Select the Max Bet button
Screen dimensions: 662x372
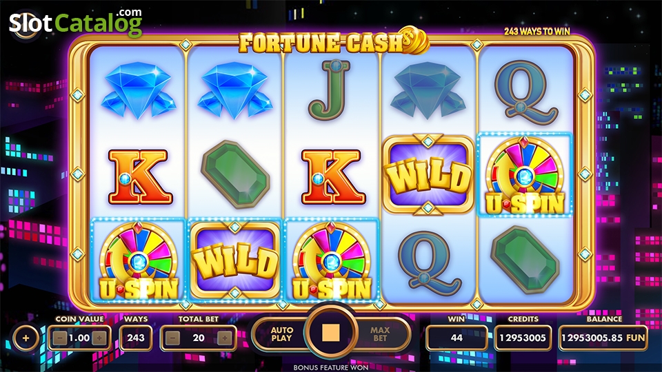pyautogui.click(x=380, y=334)
